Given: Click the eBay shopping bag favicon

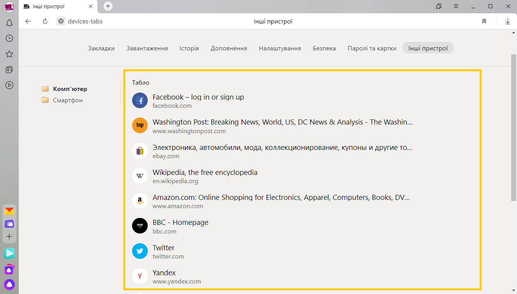Looking at the screenshot, I should pyautogui.click(x=140, y=151).
